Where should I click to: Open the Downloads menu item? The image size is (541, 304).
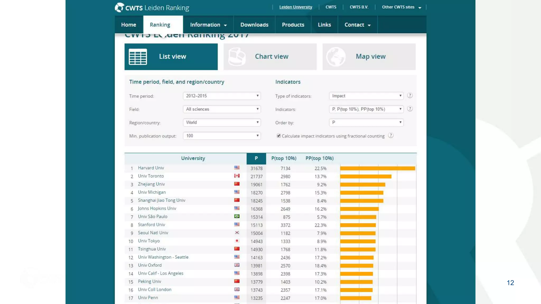click(x=254, y=25)
